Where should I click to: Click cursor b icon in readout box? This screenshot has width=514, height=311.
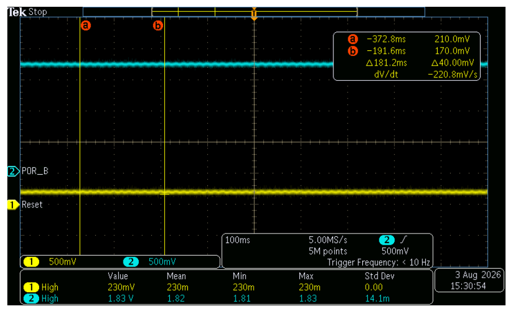click(353, 51)
